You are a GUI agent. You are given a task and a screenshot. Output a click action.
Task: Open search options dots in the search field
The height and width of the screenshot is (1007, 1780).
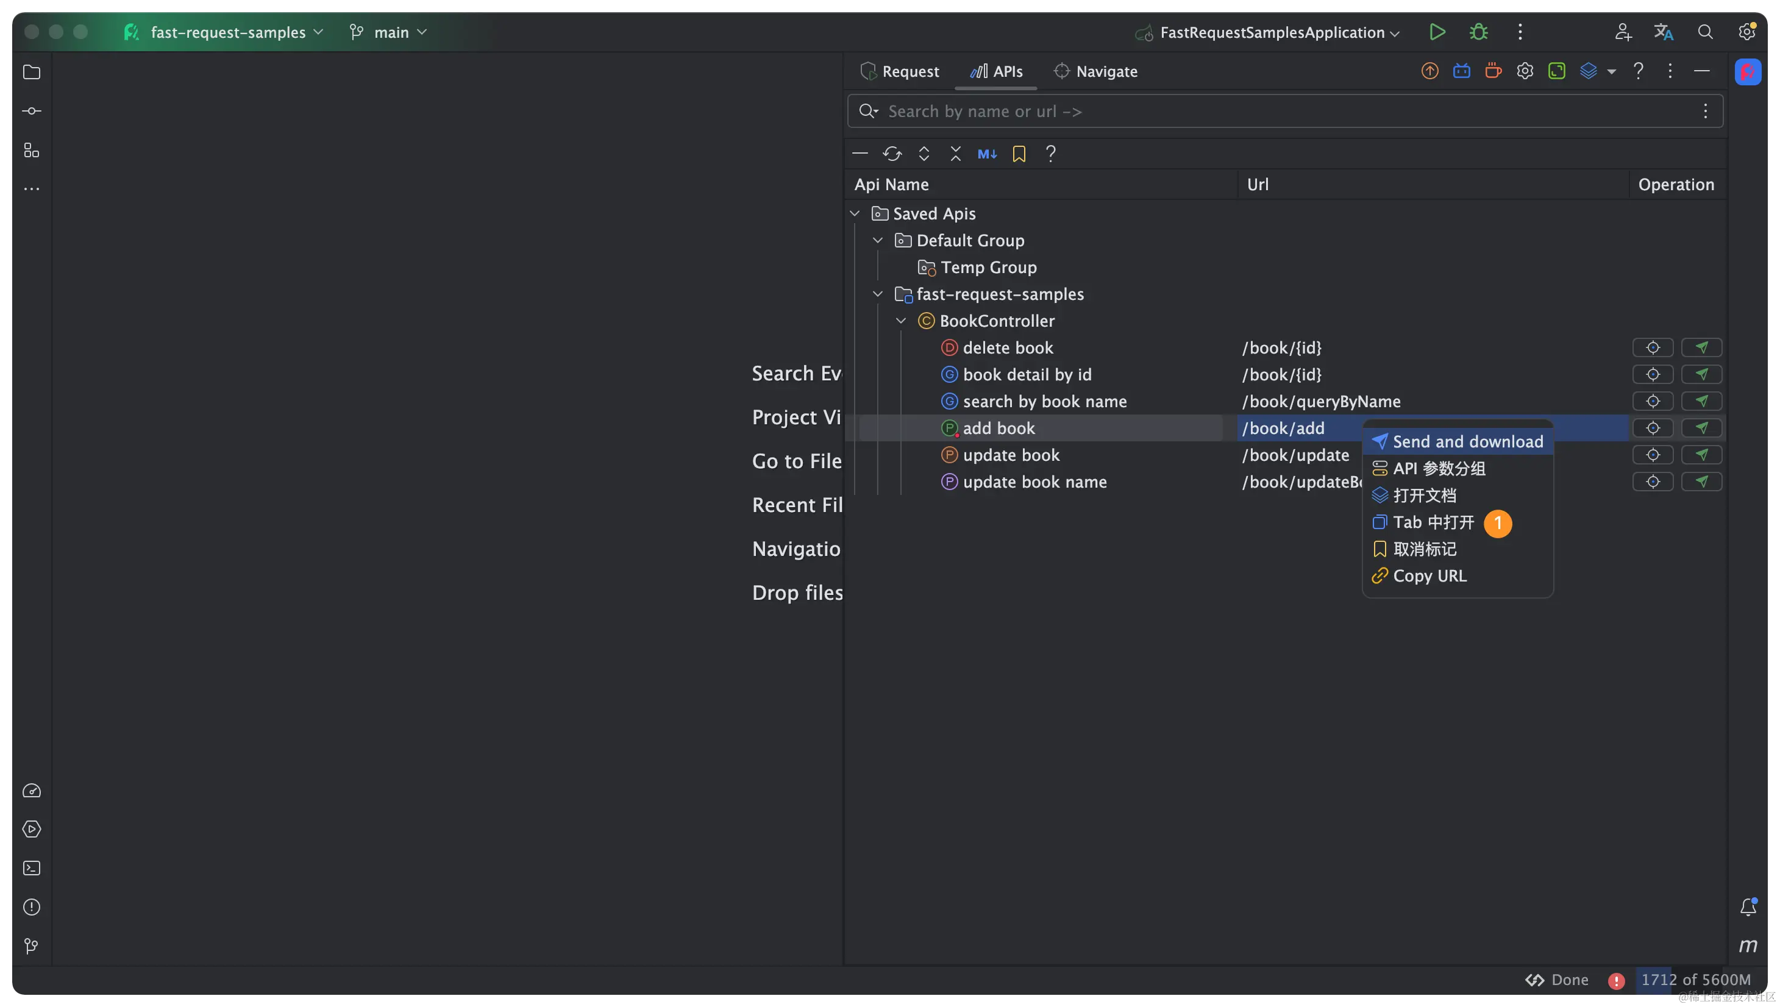1705,111
